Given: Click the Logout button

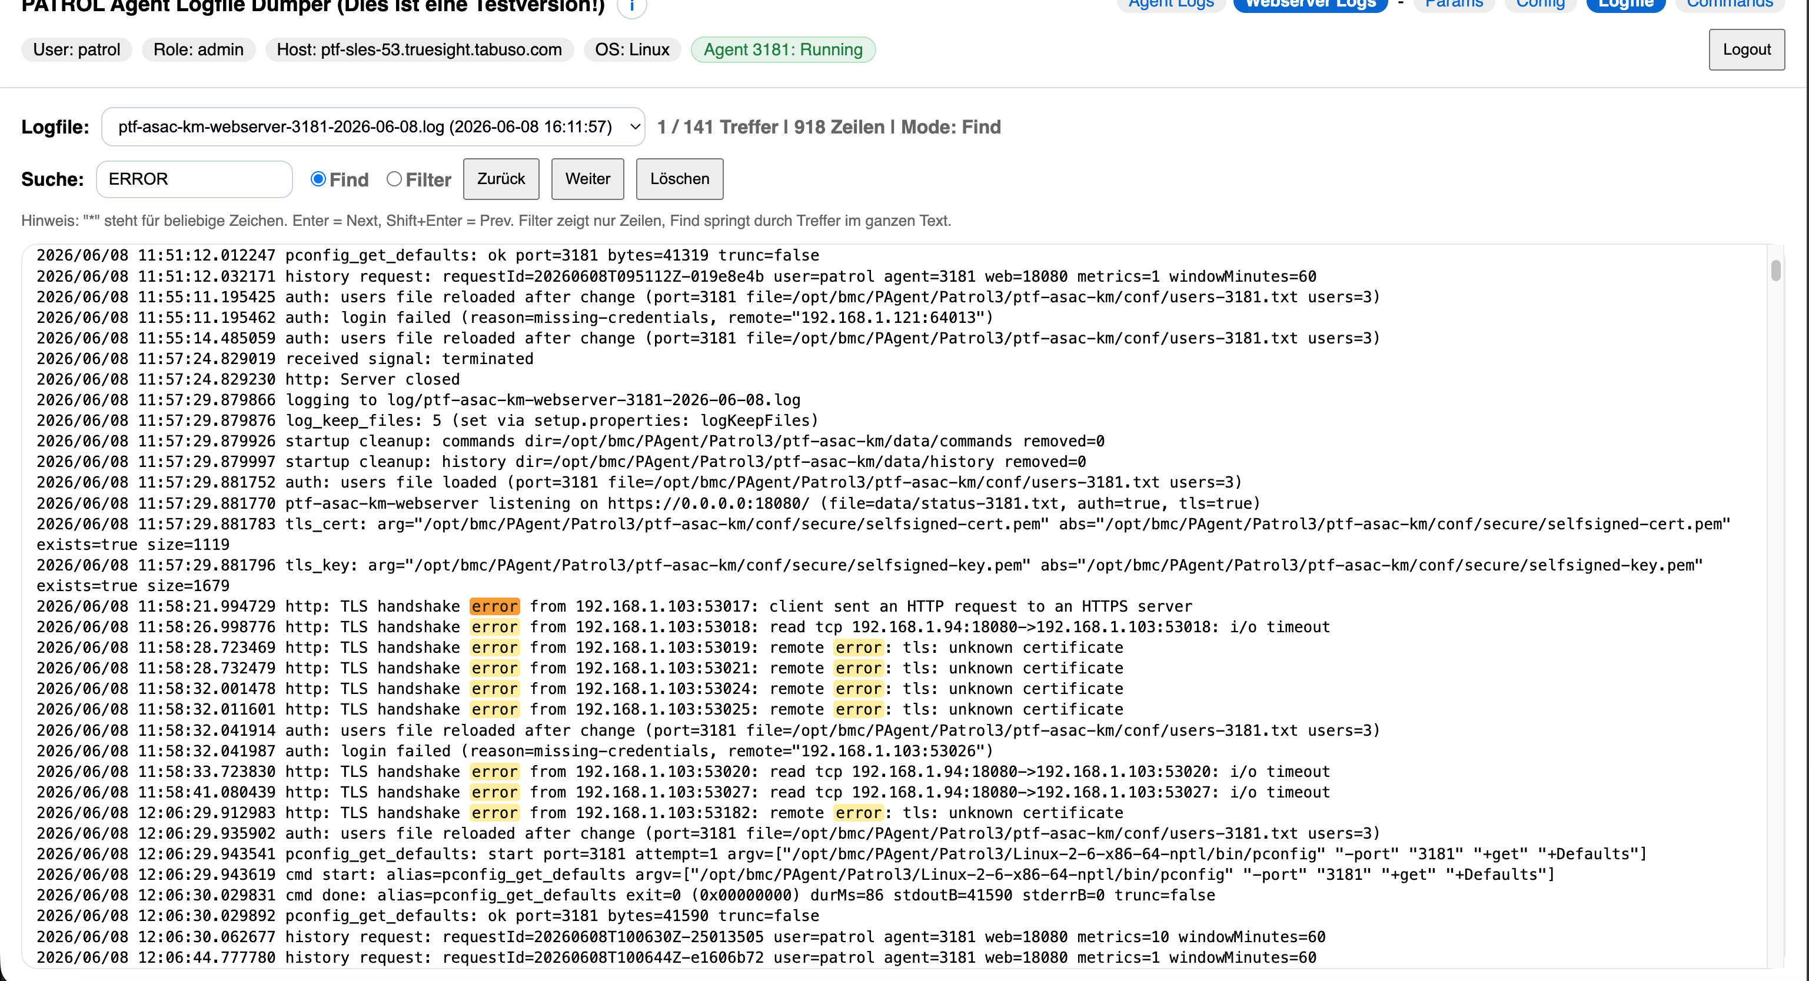Looking at the screenshot, I should pyautogui.click(x=1747, y=50).
